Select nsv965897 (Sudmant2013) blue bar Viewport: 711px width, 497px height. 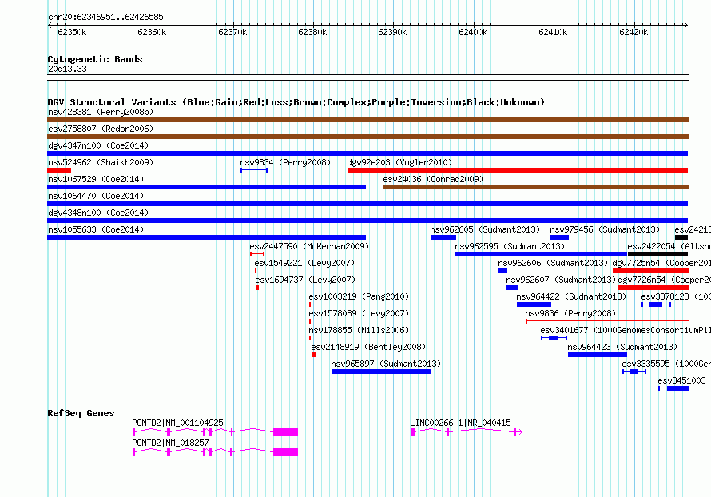click(381, 372)
